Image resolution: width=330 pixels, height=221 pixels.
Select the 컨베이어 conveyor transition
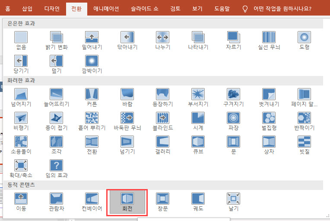tap(92, 202)
